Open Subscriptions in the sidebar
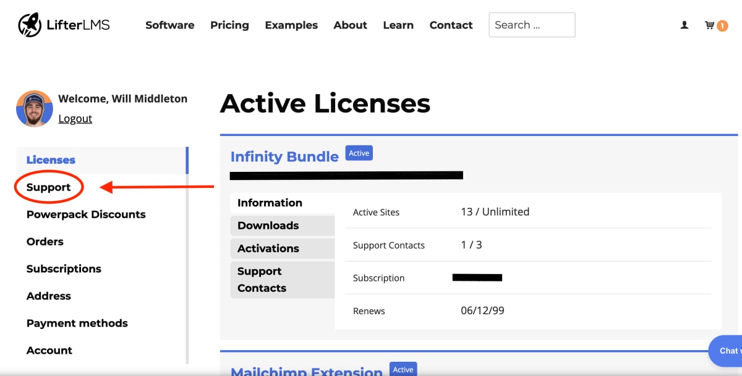Image resolution: width=742 pixels, height=376 pixels. click(64, 269)
